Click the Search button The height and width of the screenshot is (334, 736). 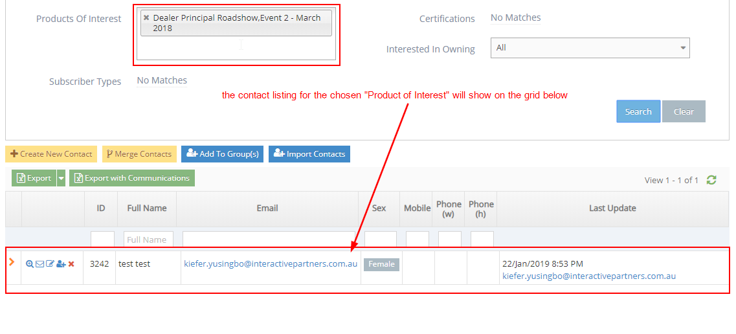pyautogui.click(x=638, y=111)
